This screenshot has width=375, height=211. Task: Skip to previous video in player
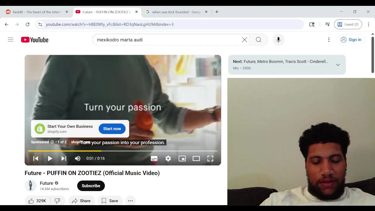click(36, 159)
